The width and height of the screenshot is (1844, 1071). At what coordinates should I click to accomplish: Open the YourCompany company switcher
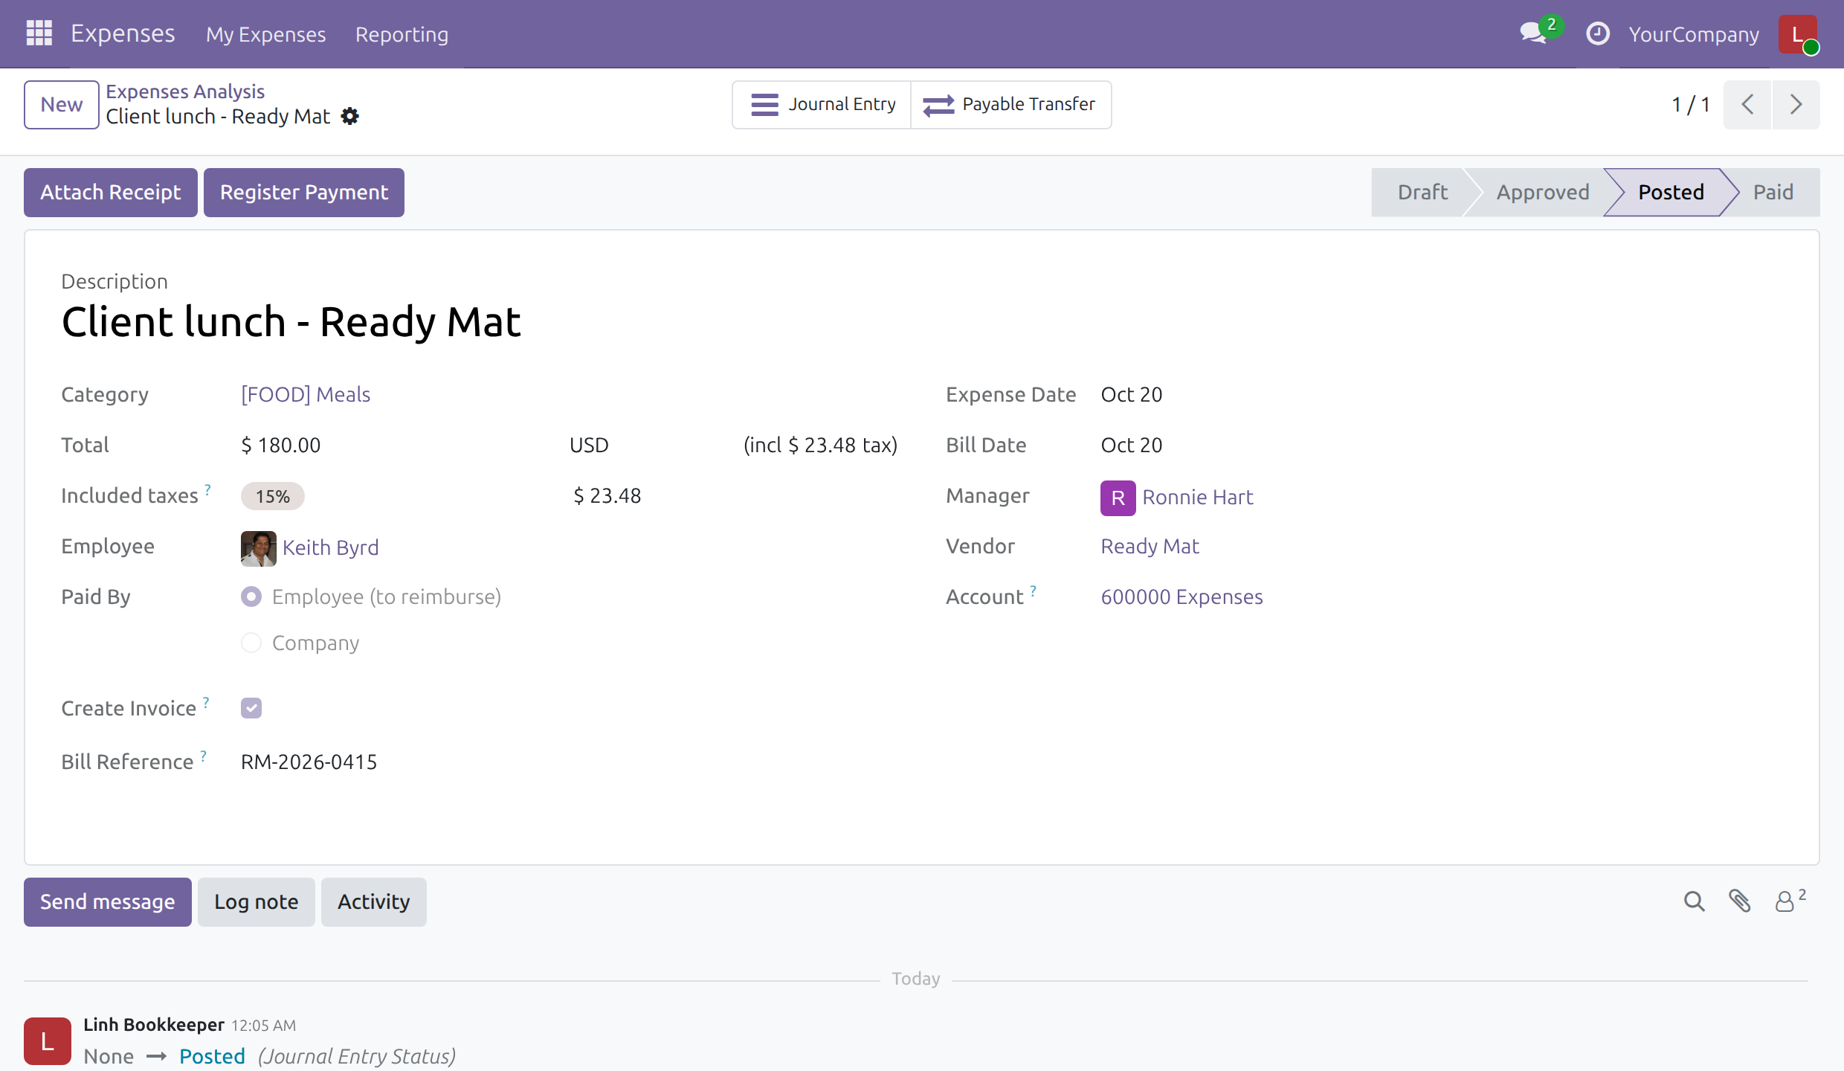point(1693,34)
